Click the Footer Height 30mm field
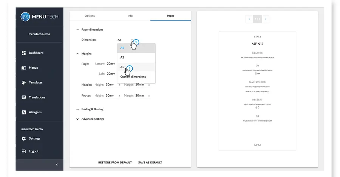This screenshot has height=177, width=340. click(x=111, y=95)
